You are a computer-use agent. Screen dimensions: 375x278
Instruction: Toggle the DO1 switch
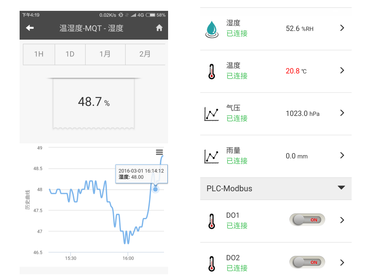307,220
